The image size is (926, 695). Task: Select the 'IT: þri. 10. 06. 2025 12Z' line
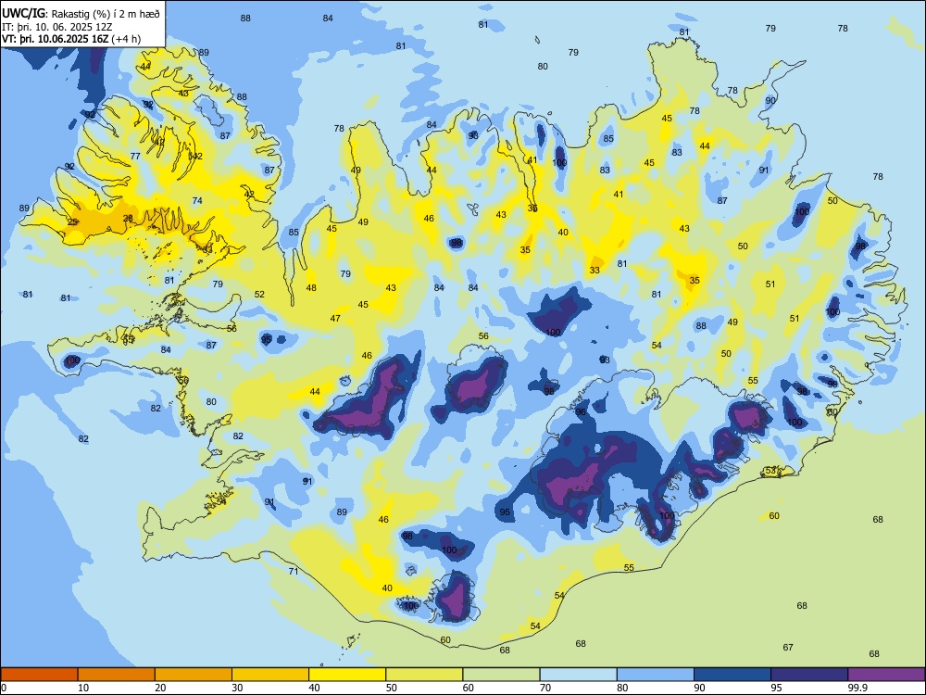coord(56,27)
